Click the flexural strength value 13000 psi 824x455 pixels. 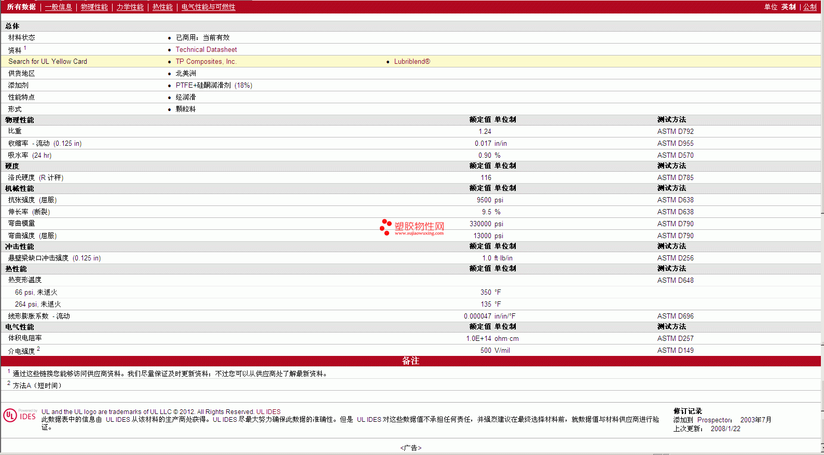pos(488,236)
